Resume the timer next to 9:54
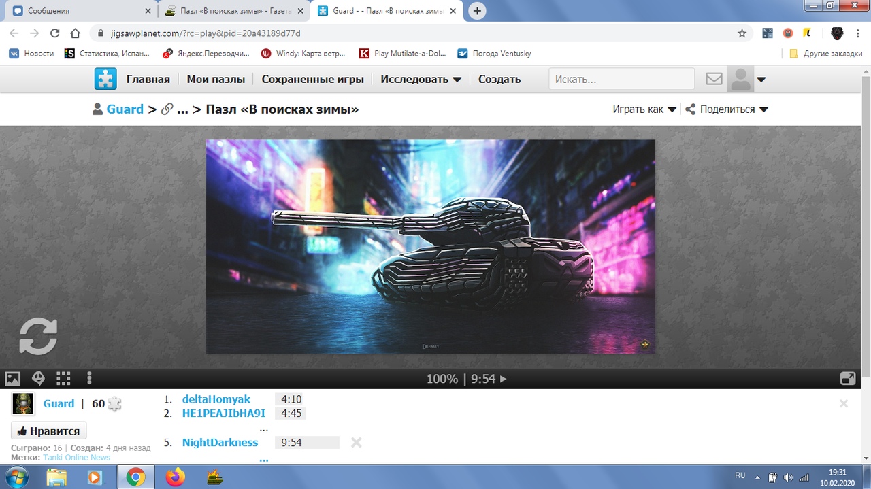 point(504,379)
